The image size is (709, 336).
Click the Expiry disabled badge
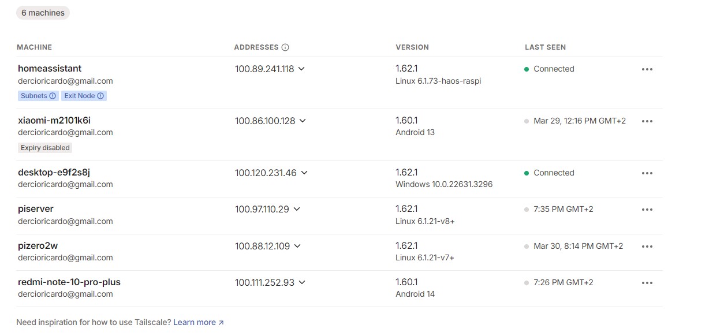(45, 148)
